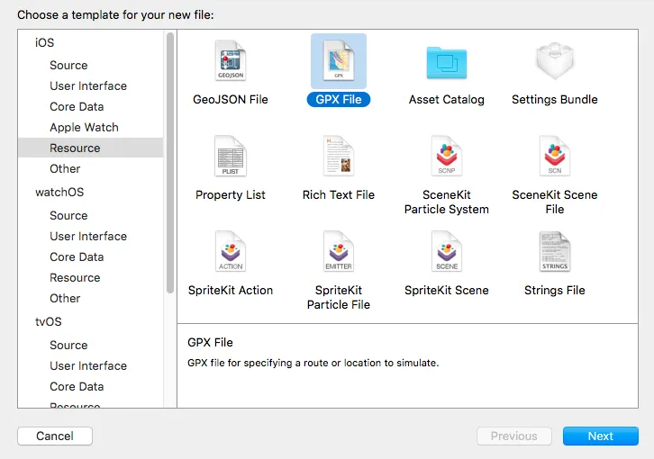The width and height of the screenshot is (654, 459).
Task: Pick the Strings File template icon
Action: [555, 252]
